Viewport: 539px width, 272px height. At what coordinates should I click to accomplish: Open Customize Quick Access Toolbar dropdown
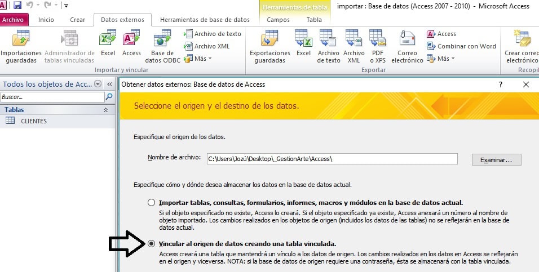click(x=66, y=6)
